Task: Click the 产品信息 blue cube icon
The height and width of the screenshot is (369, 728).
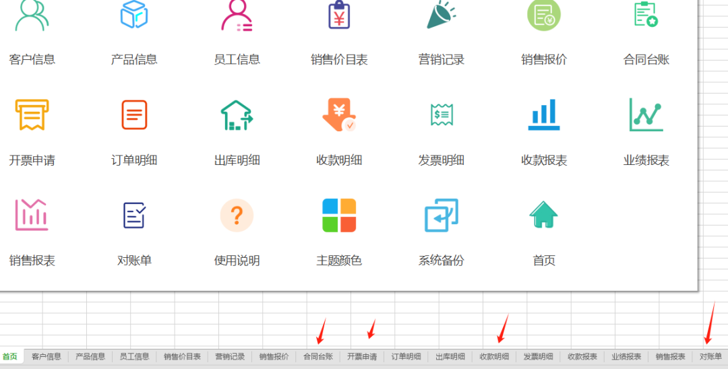Action: [134, 14]
